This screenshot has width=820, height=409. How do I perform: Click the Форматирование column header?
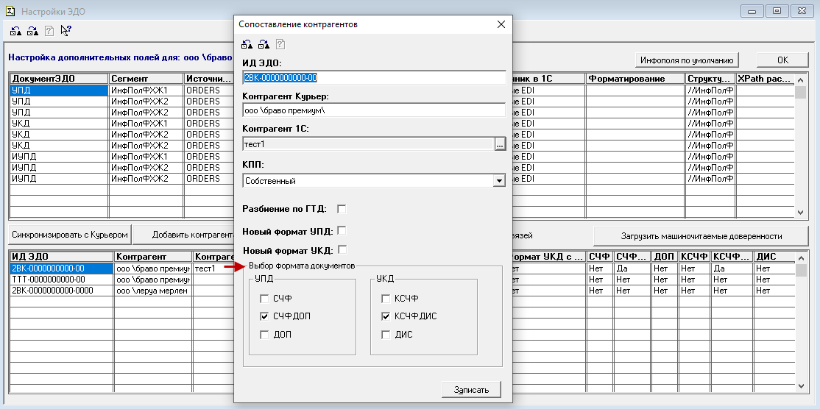[x=635, y=79]
